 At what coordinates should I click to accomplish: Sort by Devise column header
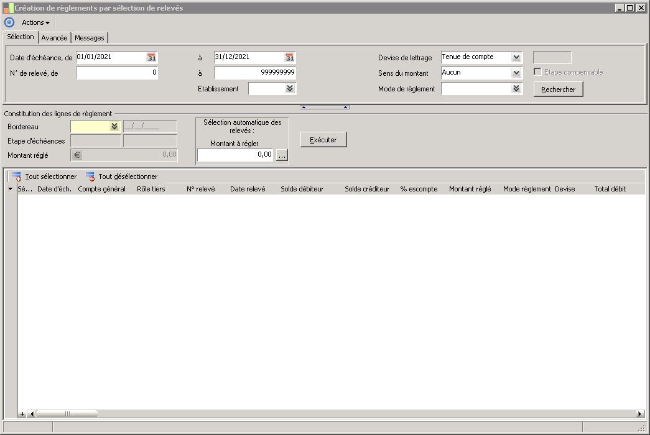pos(565,189)
